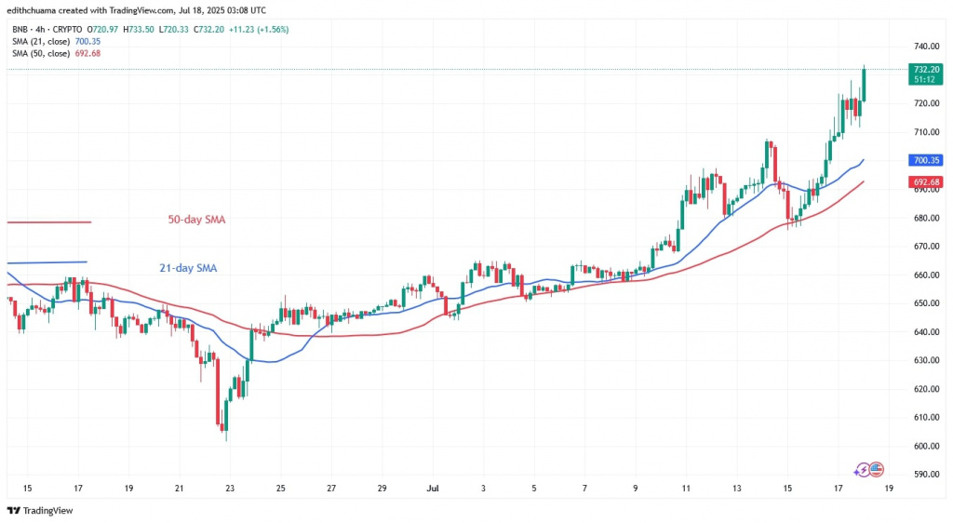
Task: Click the 17 date mark near chart's right end
Action: [x=839, y=488]
